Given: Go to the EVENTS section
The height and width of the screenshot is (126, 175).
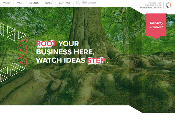Looking at the screenshot, I should pos(34,3).
